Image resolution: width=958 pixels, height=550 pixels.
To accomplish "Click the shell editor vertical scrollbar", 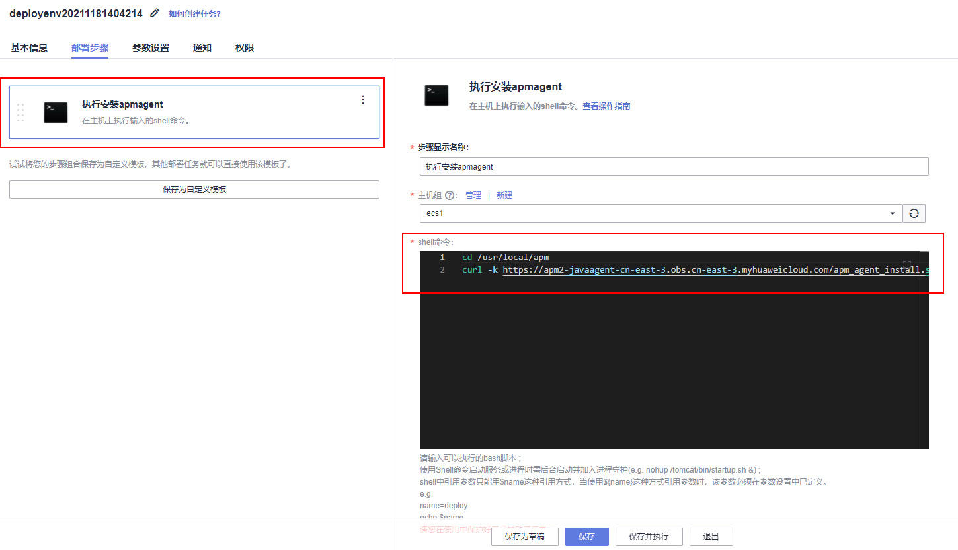I will (924, 350).
